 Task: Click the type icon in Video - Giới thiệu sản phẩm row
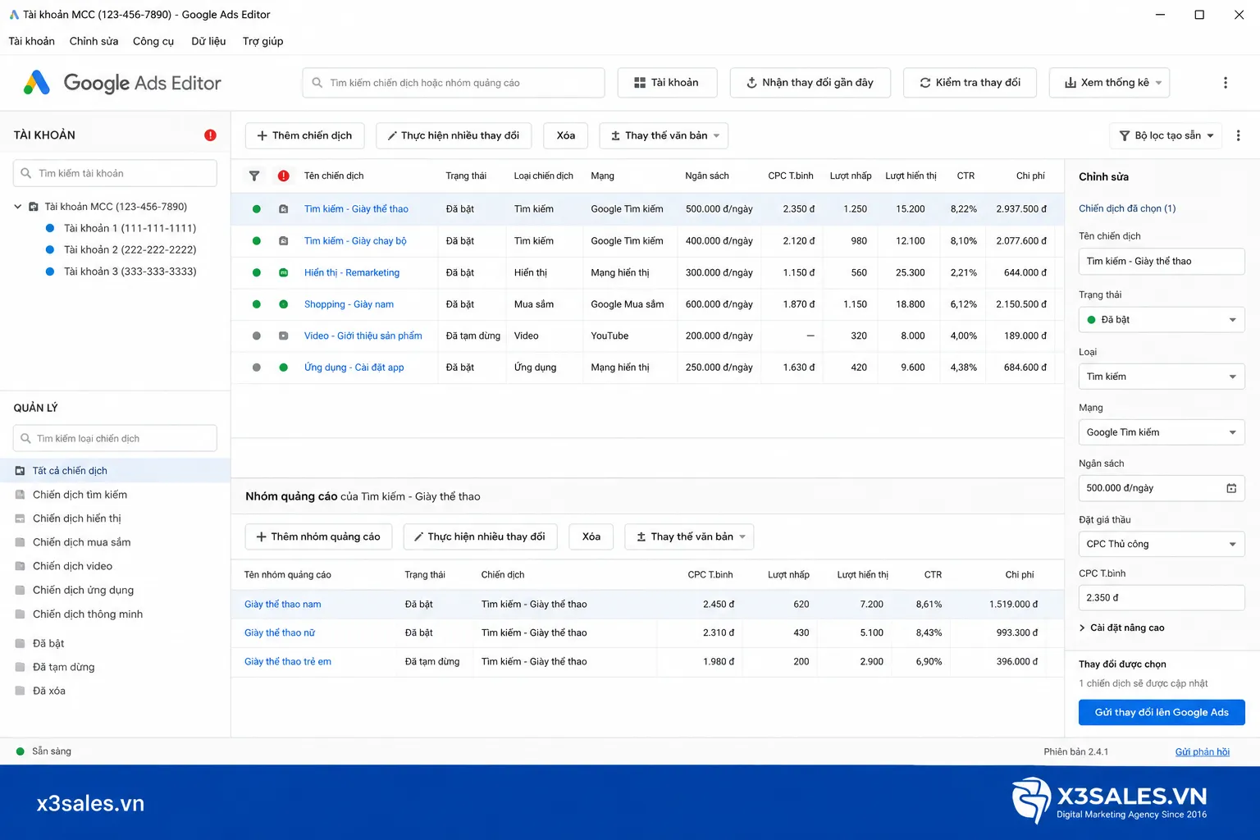[283, 336]
